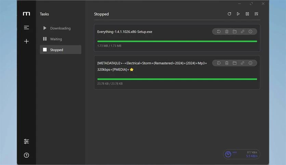Purge task records list icon

point(256,14)
